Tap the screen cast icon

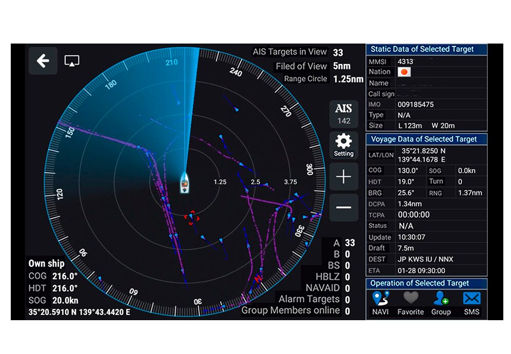[x=71, y=61]
